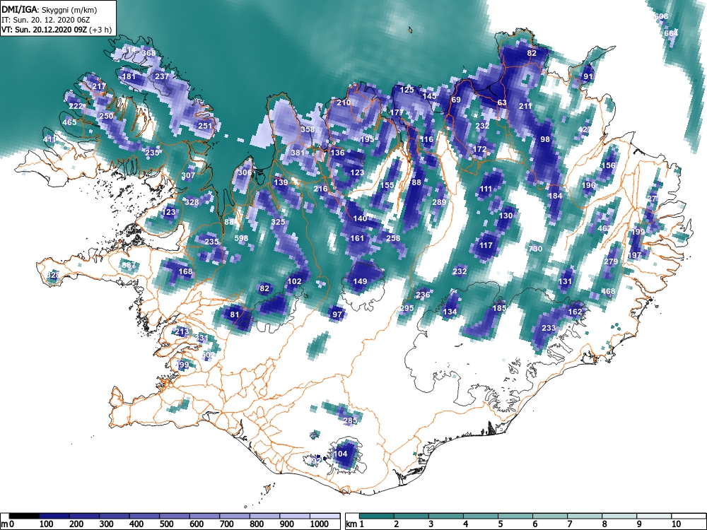Screen dimensions: 707x530
Task: Click the 111 visibility value
Action: [486, 189]
